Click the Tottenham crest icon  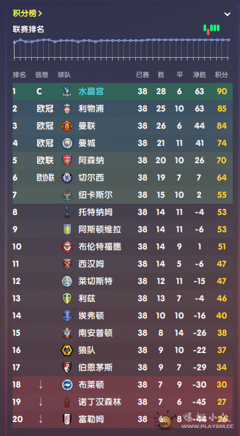coord(67,212)
